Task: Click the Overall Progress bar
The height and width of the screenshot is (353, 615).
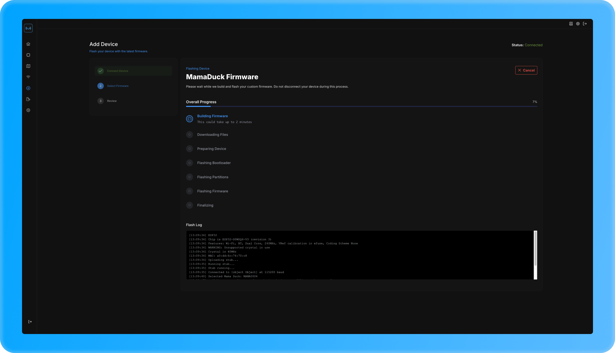Action: tap(361, 106)
